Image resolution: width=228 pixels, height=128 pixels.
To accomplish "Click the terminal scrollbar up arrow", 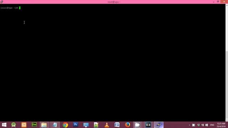I will click(x=227, y=5).
